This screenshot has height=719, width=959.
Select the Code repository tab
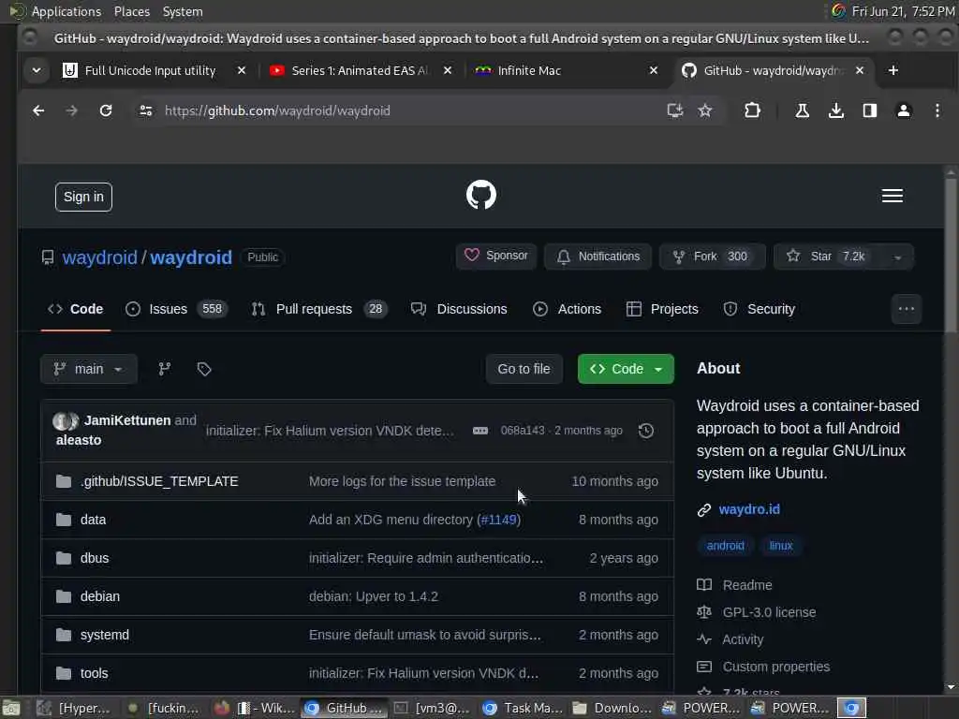click(76, 309)
